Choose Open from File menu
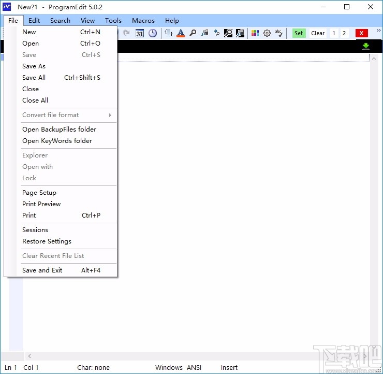The height and width of the screenshot is (374, 383). (x=61, y=44)
